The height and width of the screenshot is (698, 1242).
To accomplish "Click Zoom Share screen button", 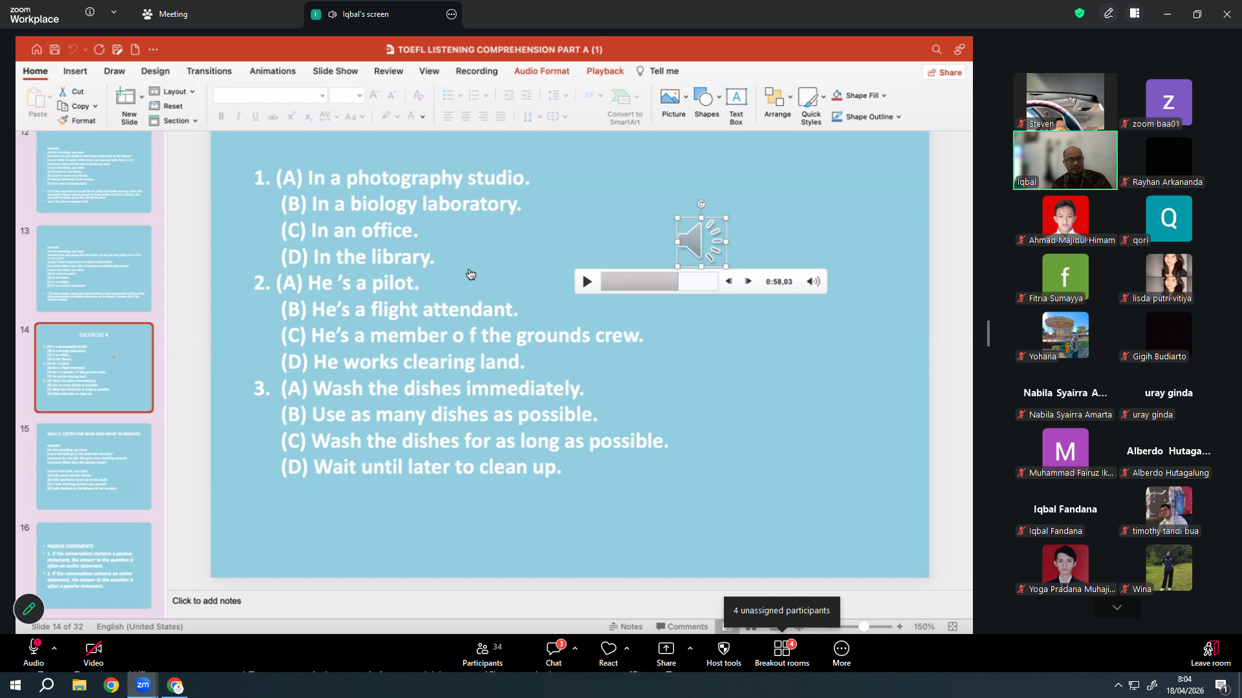I will click(x=666, y=653).
